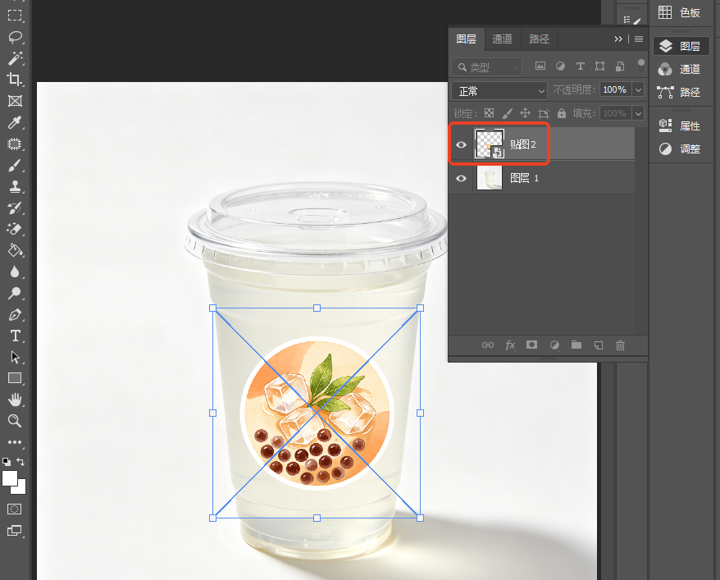
Task: Open the 路径 panel from dock
Action: click(x=680, y=93)
